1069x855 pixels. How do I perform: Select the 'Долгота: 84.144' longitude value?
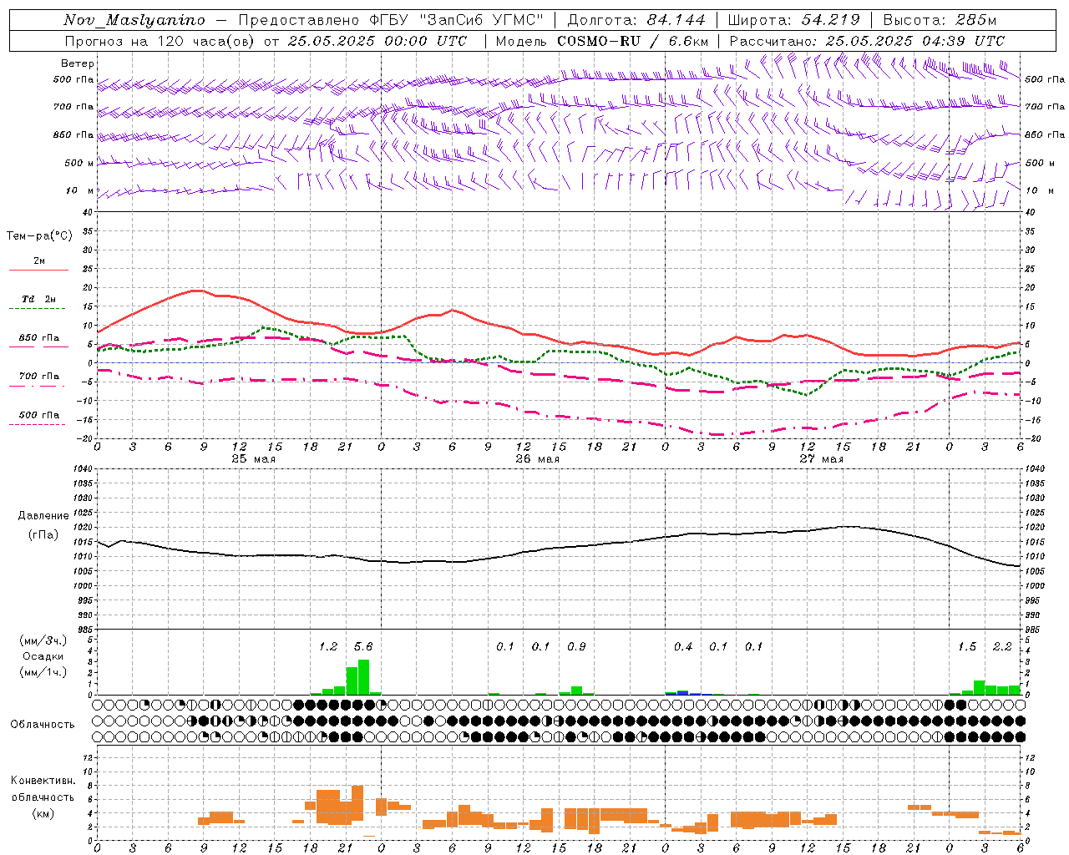[636, 21]
